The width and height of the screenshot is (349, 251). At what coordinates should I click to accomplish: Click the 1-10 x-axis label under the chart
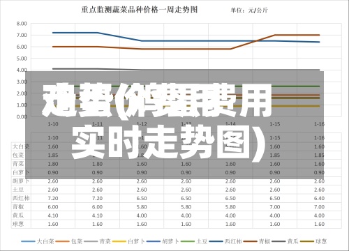click(x=53, y=124)
